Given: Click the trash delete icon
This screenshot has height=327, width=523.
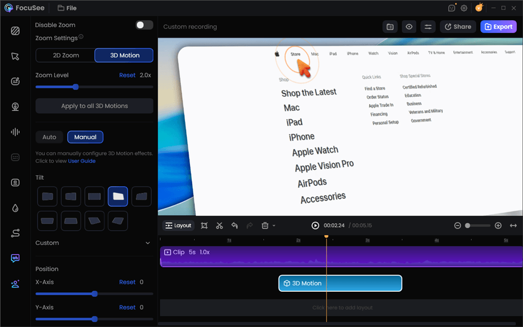Looking at the screenshot, I should (265, 225).
